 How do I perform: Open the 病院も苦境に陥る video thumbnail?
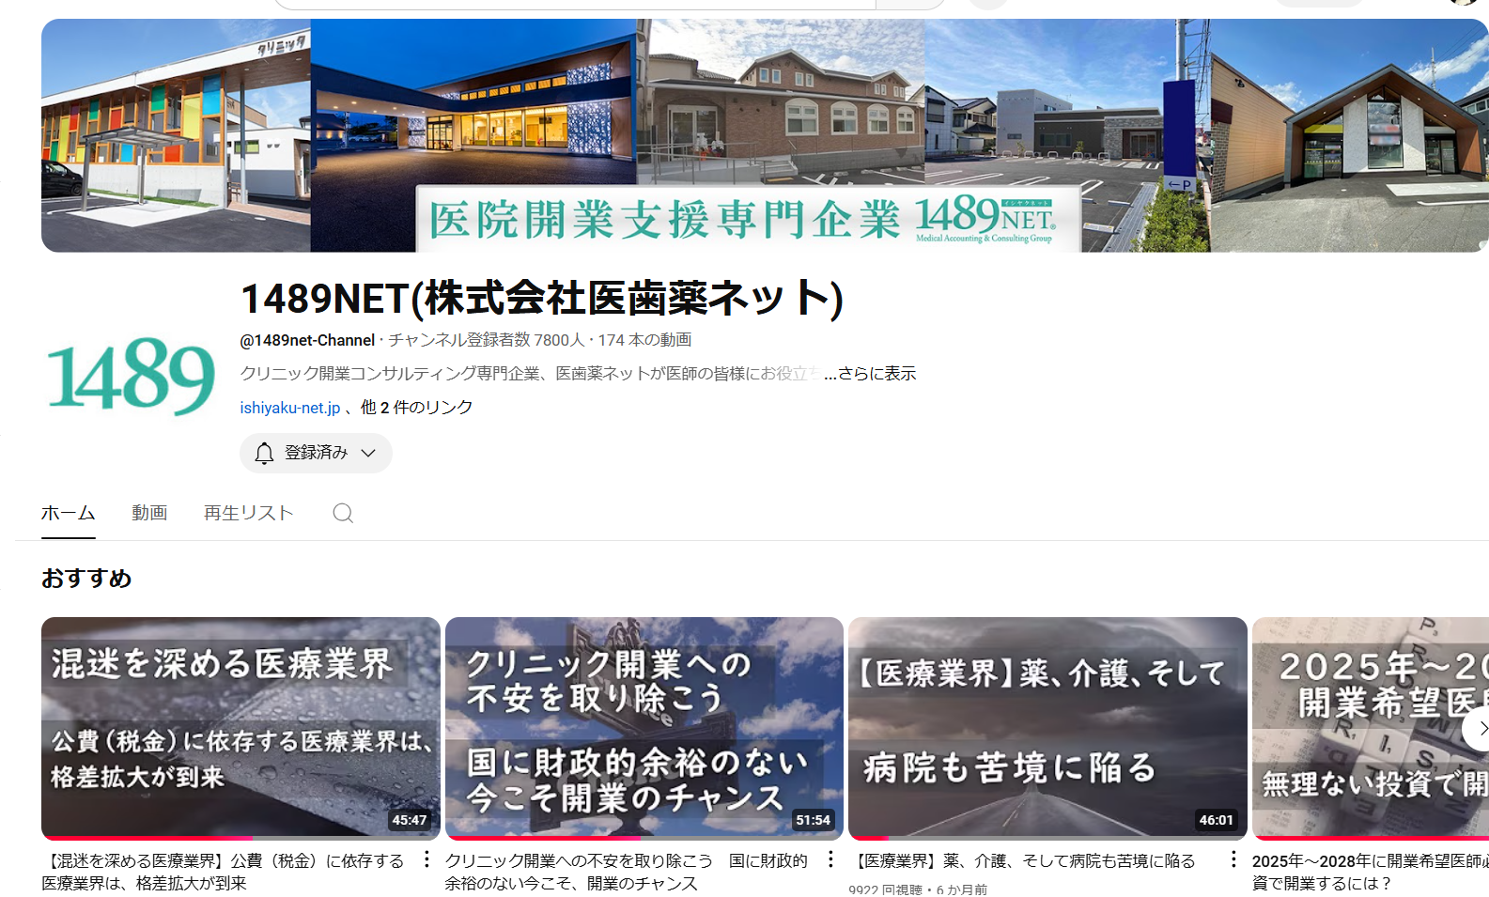(1047, 728)
